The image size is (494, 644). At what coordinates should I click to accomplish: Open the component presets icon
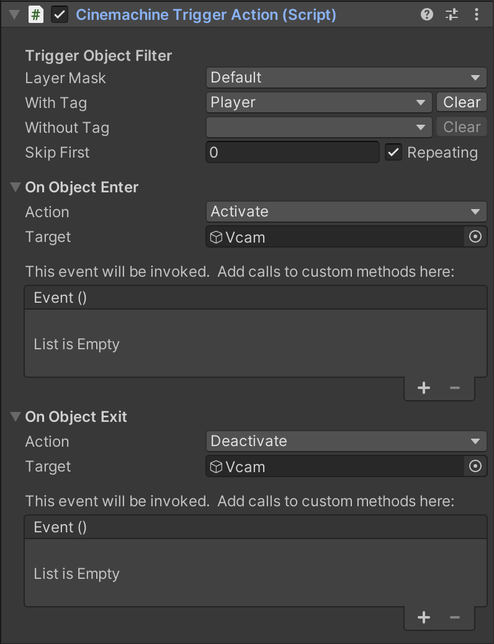click(x=451, y=14)
